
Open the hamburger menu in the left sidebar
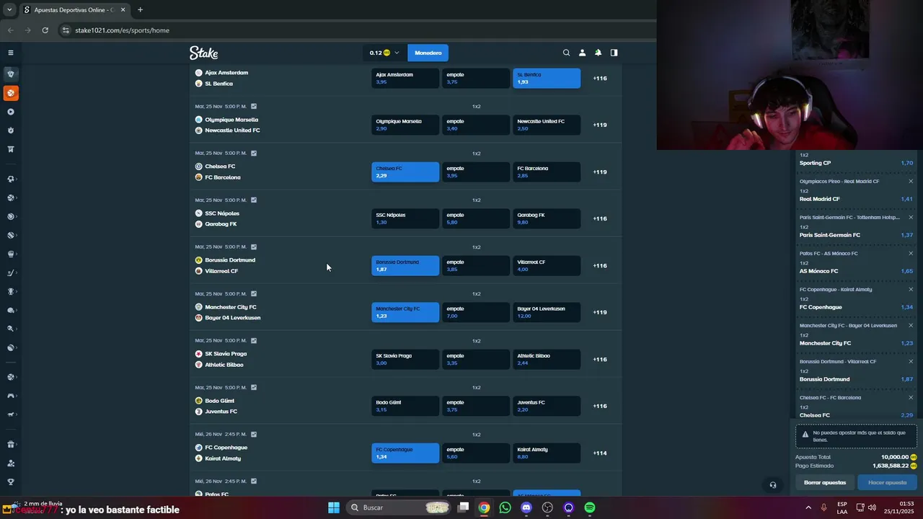point(10,53)
